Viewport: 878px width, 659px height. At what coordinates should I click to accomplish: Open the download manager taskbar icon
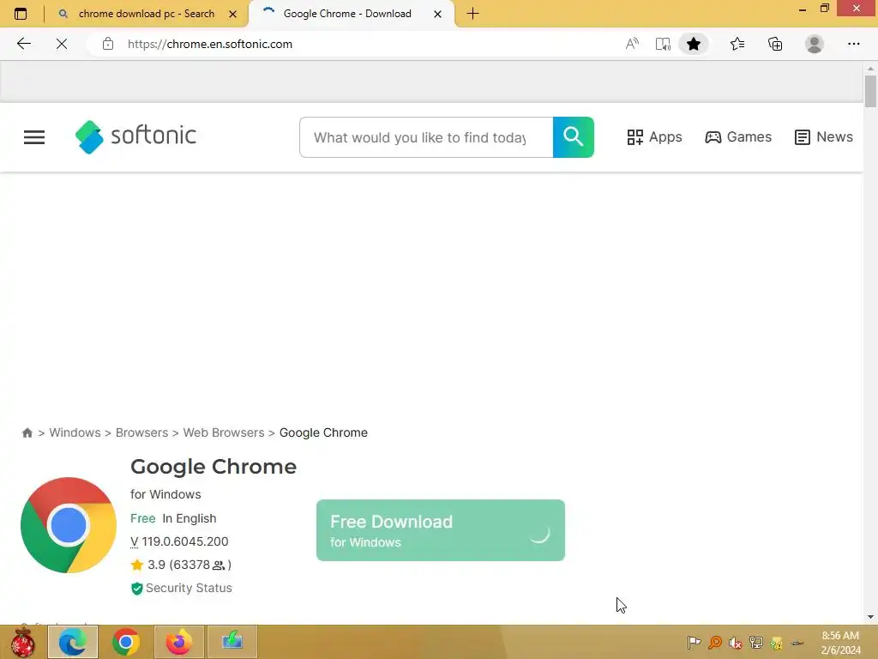point(232,642)
